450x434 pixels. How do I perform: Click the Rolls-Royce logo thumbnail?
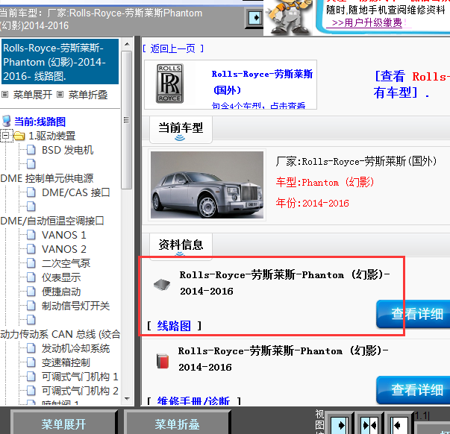pos(169,84)
